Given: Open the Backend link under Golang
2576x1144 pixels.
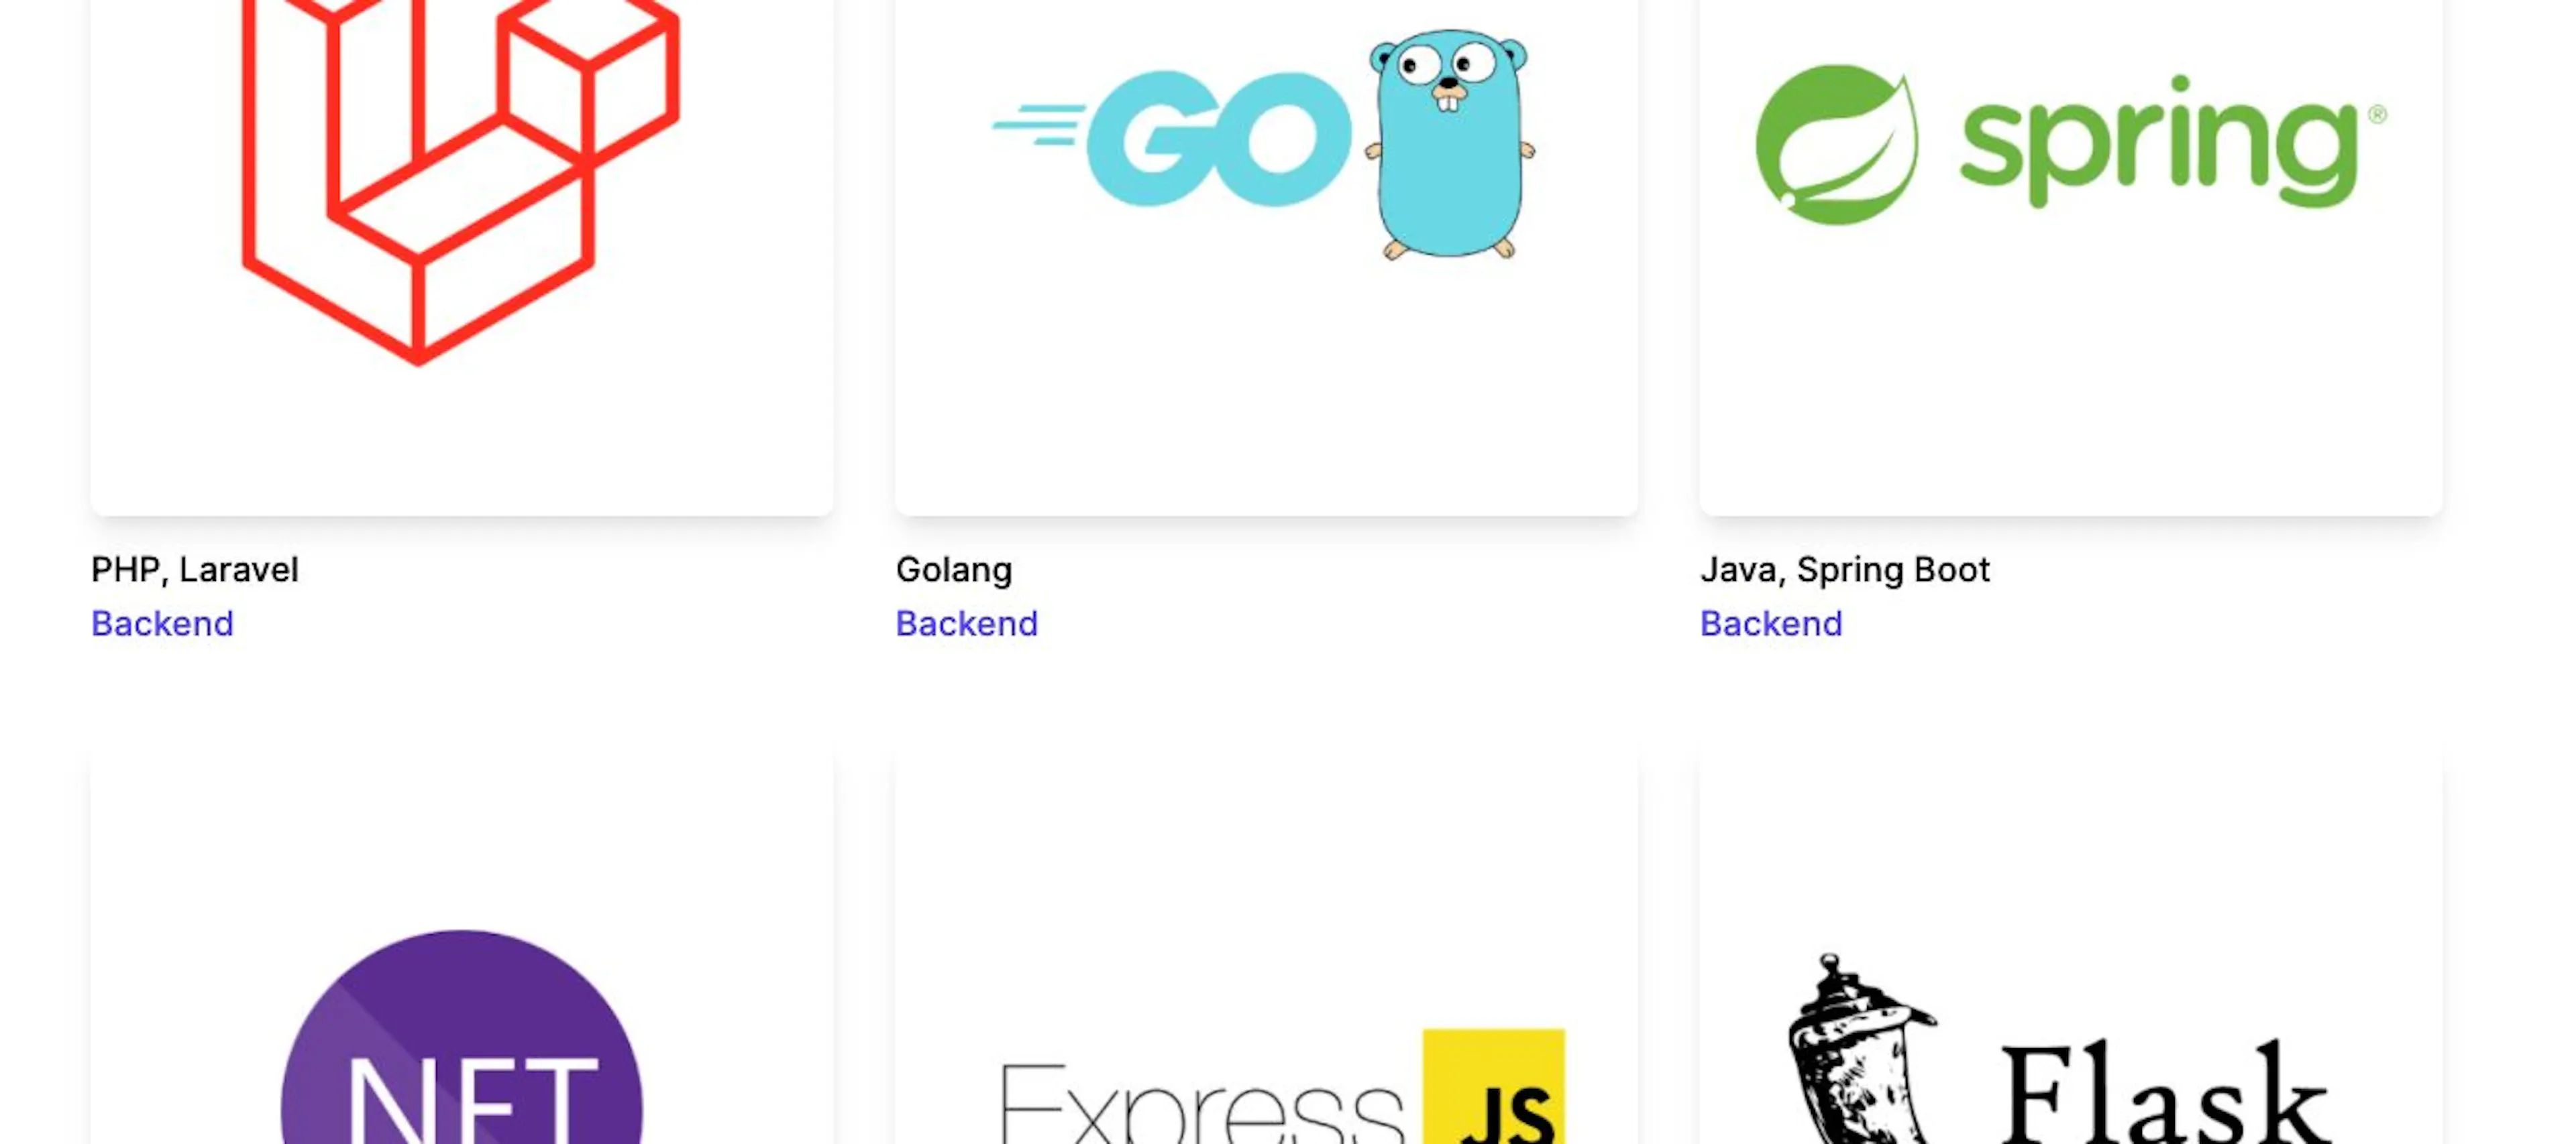Looking at the screenshot, I should click(x=967, y=623).
